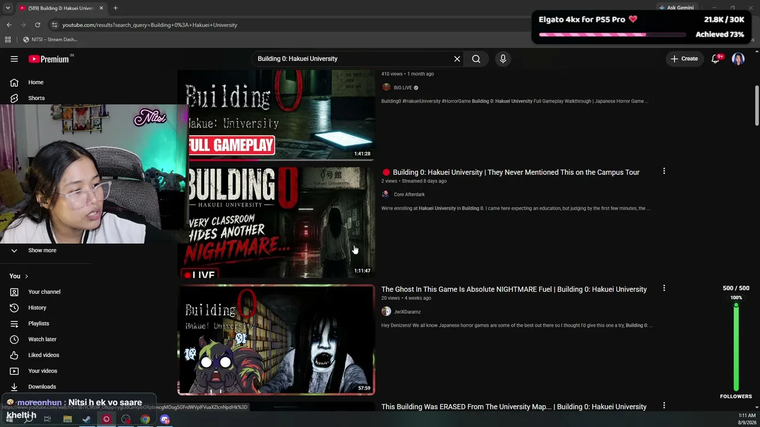Open a new browser tab
Screen dimensions: 760x427
[x=115, y=8]
